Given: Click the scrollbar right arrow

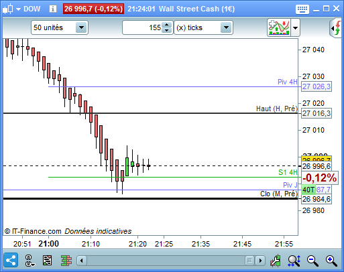Looking at the screenshot, I should [x=260, y=261].
